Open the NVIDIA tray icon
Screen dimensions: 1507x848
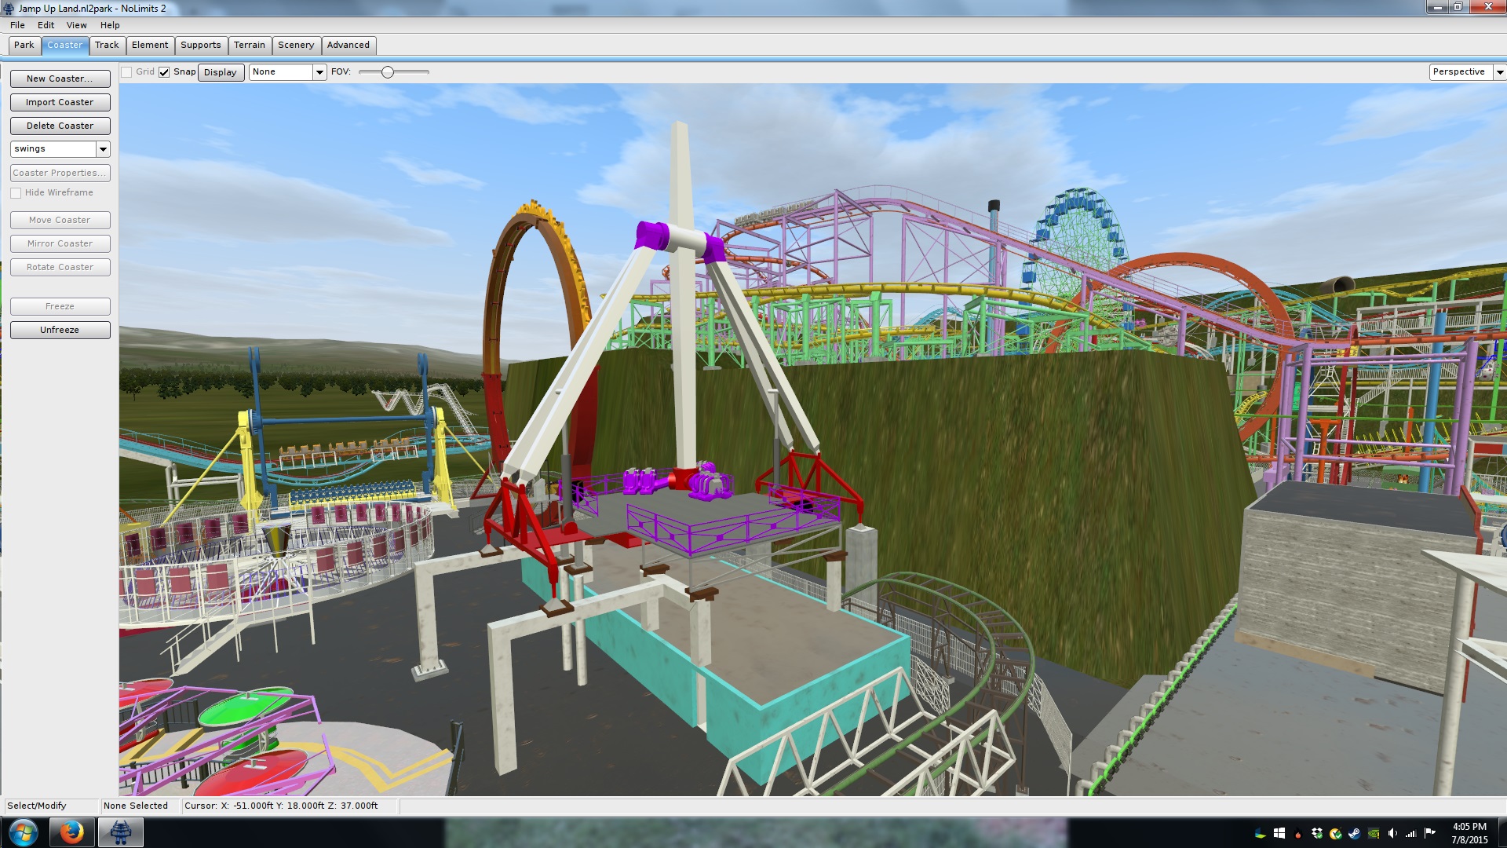(1374, 833)
